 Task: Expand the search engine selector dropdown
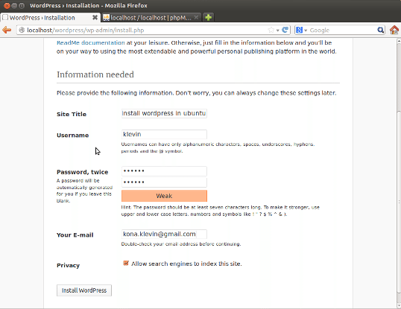click(x=306, y=31)
